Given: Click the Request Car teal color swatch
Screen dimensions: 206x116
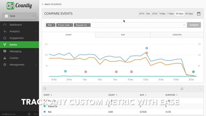Looking at the screenshot, I should [45, 106].
